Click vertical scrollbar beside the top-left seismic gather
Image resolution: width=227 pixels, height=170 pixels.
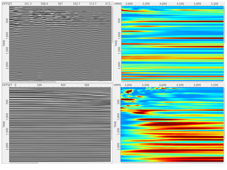pos(112,24)
